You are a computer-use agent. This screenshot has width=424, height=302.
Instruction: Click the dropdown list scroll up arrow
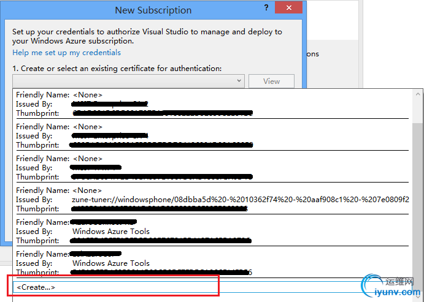point(418,94)
